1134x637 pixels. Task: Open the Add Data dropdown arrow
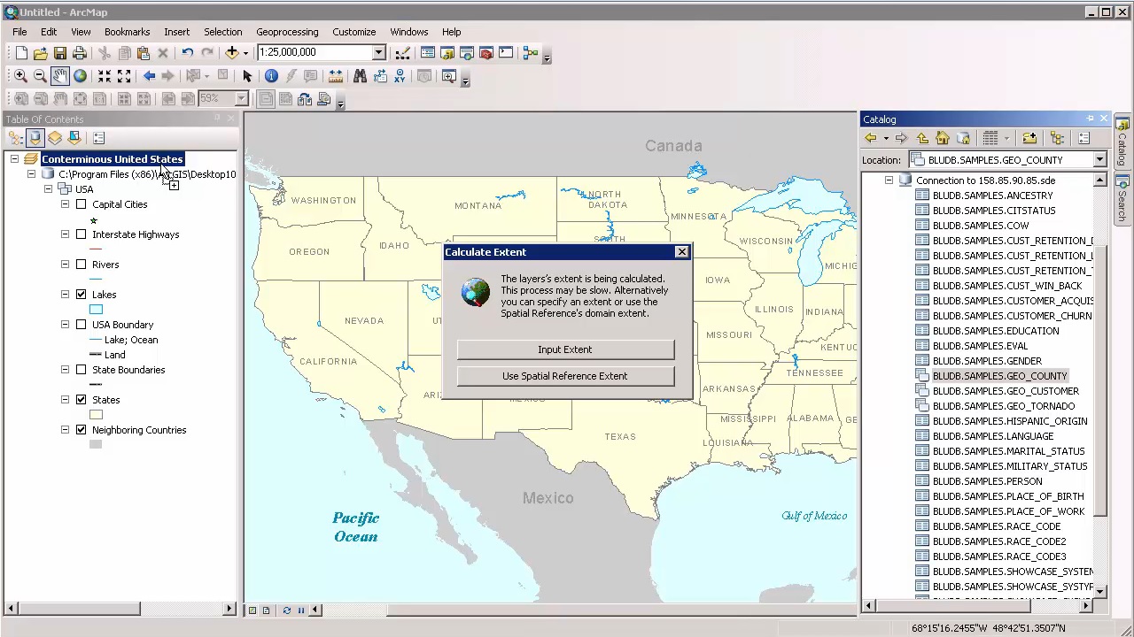tap(245, 53)
